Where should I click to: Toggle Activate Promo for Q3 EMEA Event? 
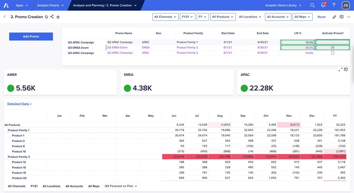332,48
